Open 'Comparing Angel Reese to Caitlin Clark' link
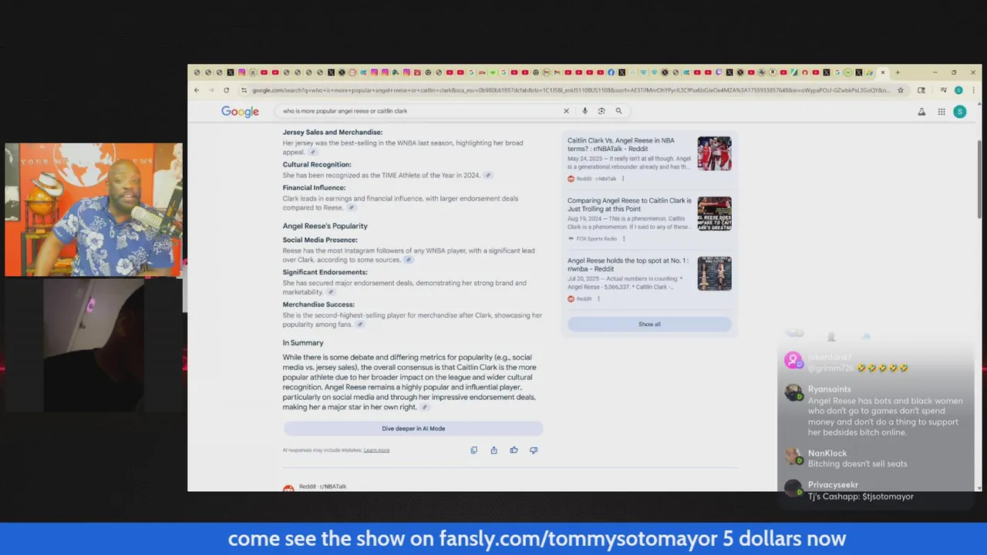Viewport: 987px width, 555px height. tap(629, 205)
